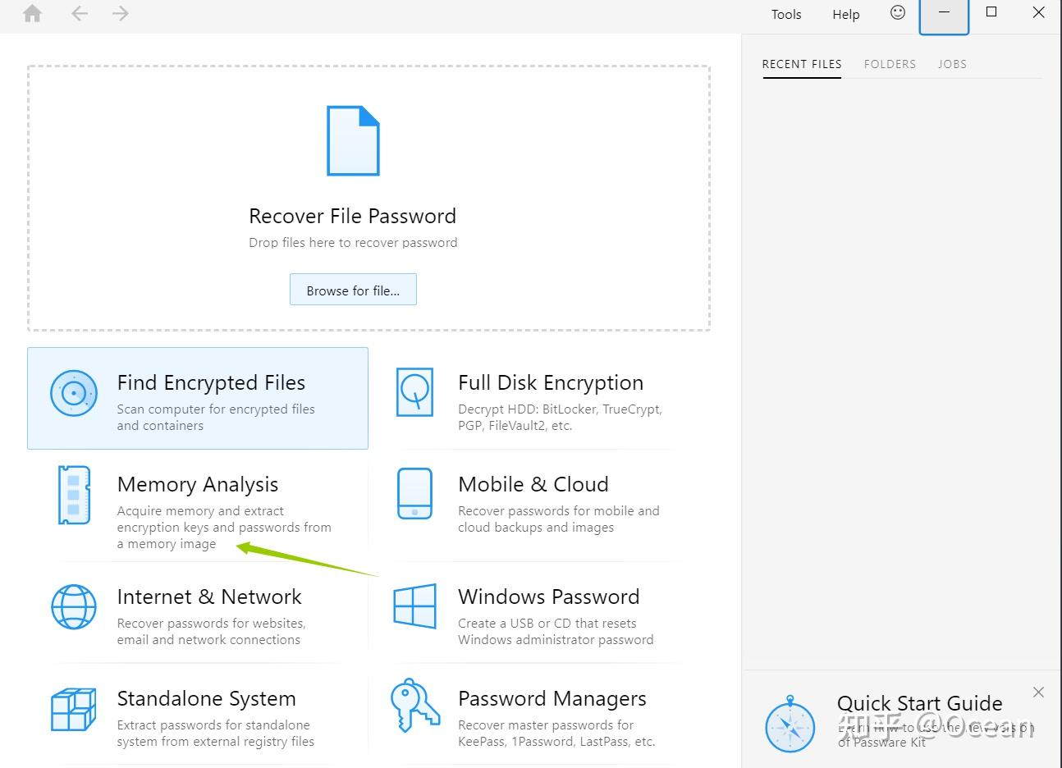
Task: Click the Memory Analysis RAM chip icon
Action: coord(74,495)
